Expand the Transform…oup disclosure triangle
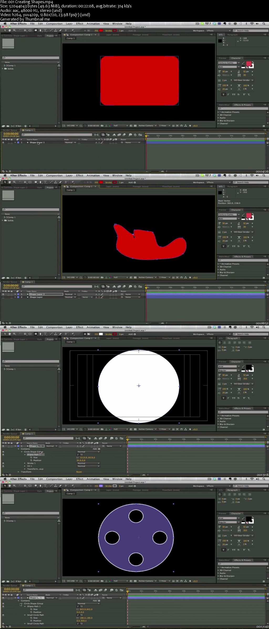This screenshot has height=629, width=269. (x=25, y=469)
